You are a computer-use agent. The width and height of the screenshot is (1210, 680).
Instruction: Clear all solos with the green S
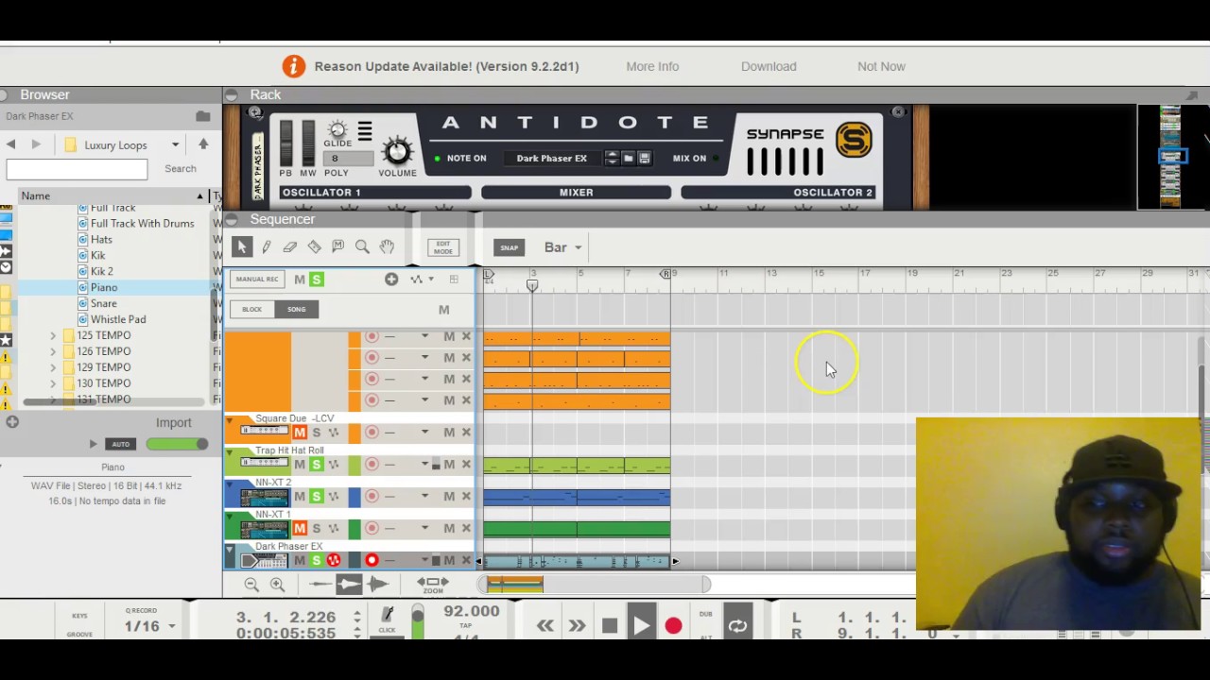pyautogui.click(x=317, y=280)
